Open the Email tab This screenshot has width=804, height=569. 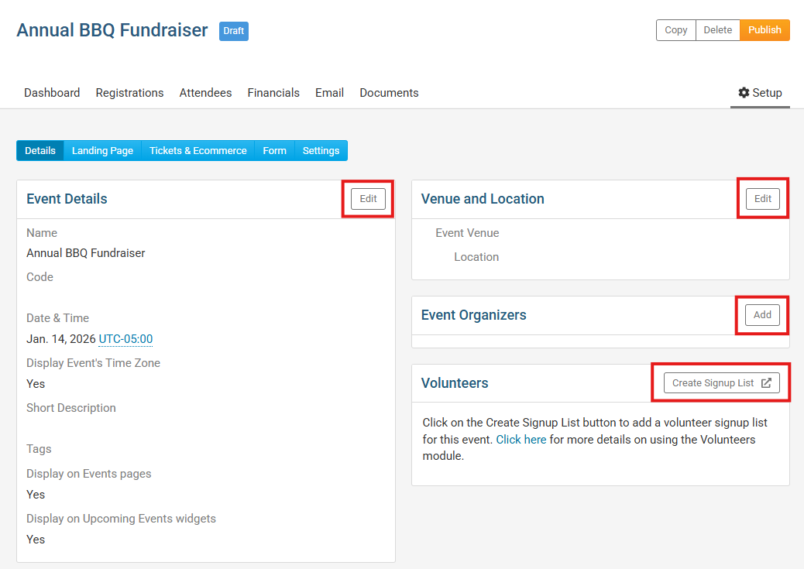pyautogui.click(x=329, y=93)
